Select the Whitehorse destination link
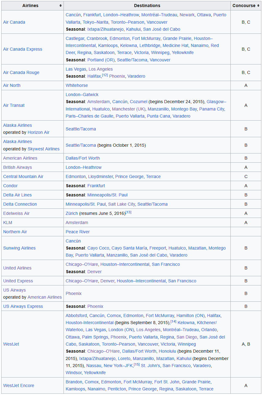The width and height of the screenshot is (262, 395). [x=77, y=85]
